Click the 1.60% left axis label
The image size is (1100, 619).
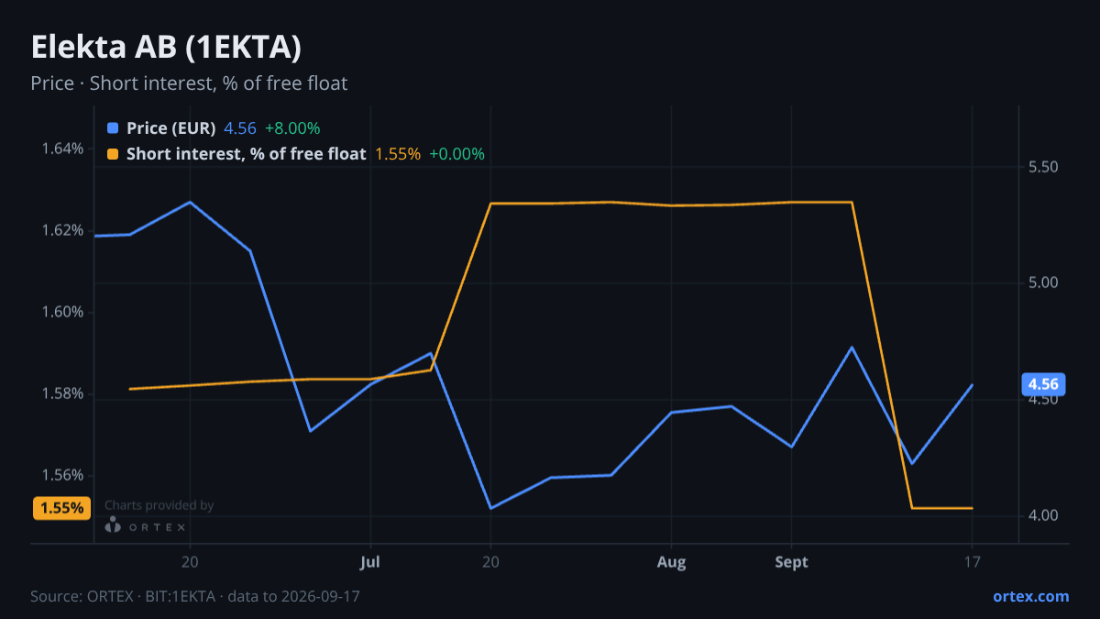coord(62,312)
